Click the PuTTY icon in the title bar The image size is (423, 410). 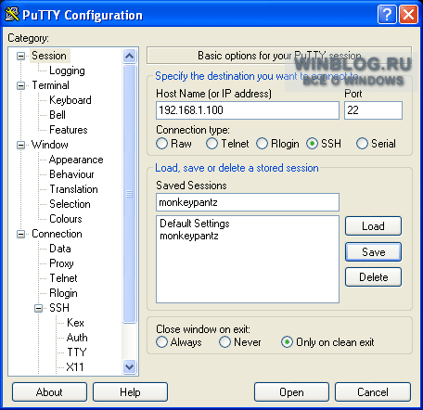click(12, 14)
